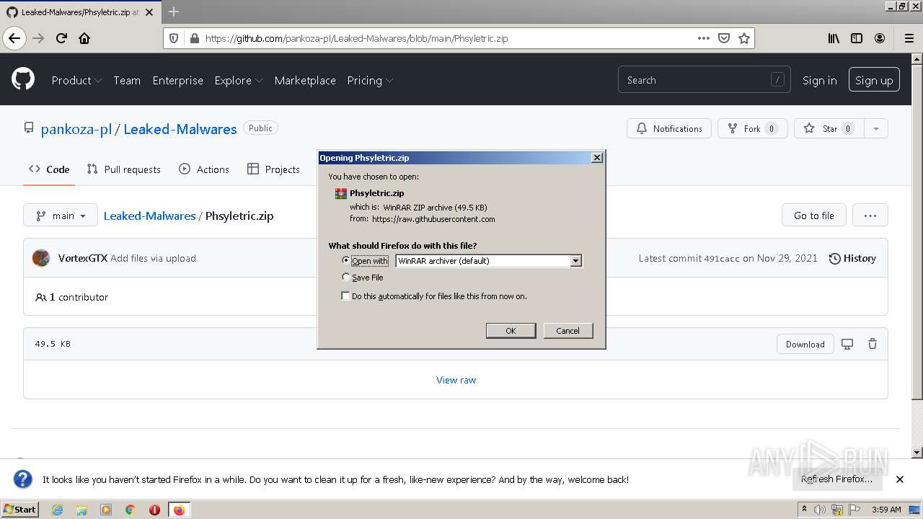Open the Team link in header

[127, 80]
